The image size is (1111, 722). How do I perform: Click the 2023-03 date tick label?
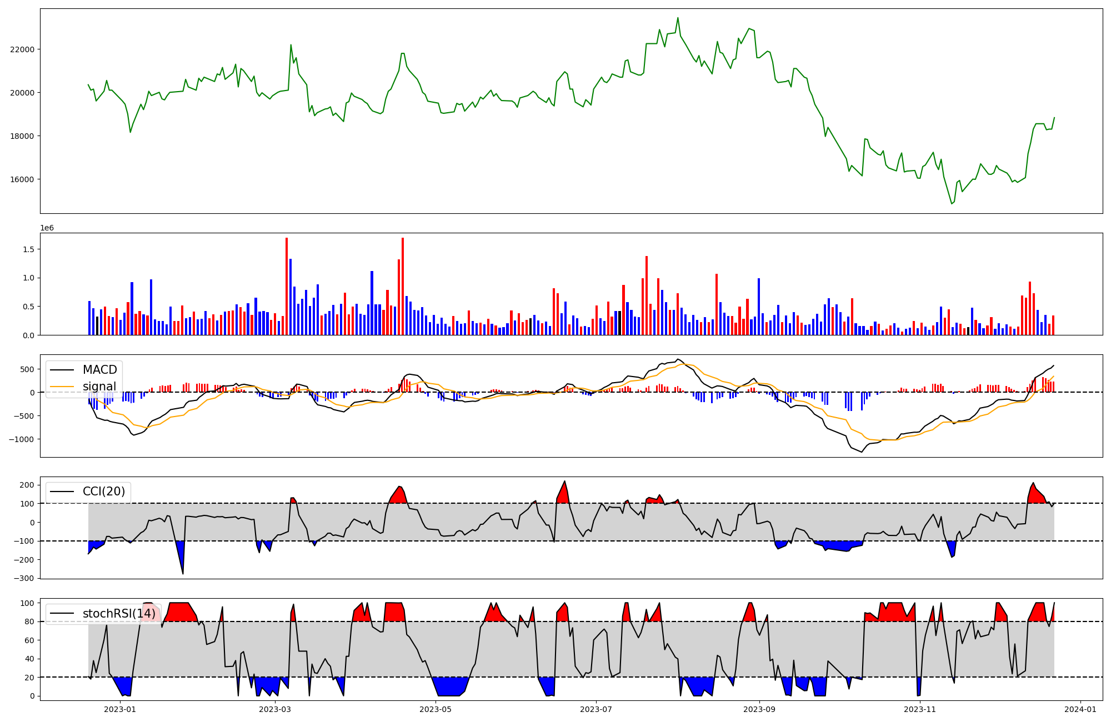275,709
